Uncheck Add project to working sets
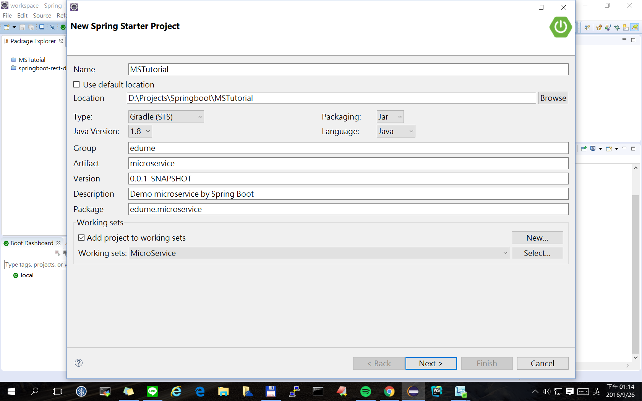Image resolution: width=642 pixels, height=401 pixels. click(x=81, y=238)
